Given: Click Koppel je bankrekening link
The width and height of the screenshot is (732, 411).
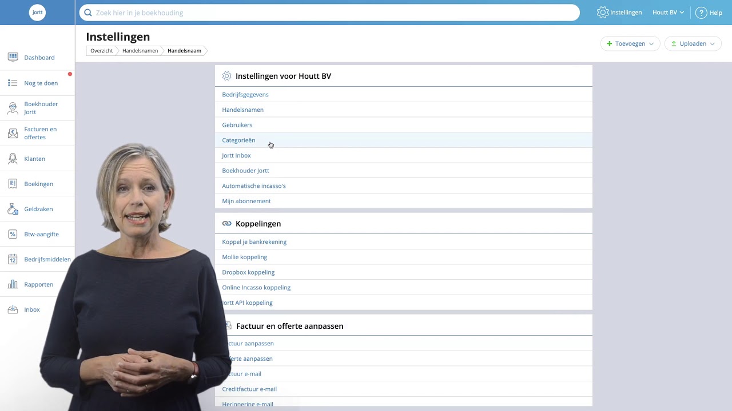Looking at the screenshot, I should [254, 241].
